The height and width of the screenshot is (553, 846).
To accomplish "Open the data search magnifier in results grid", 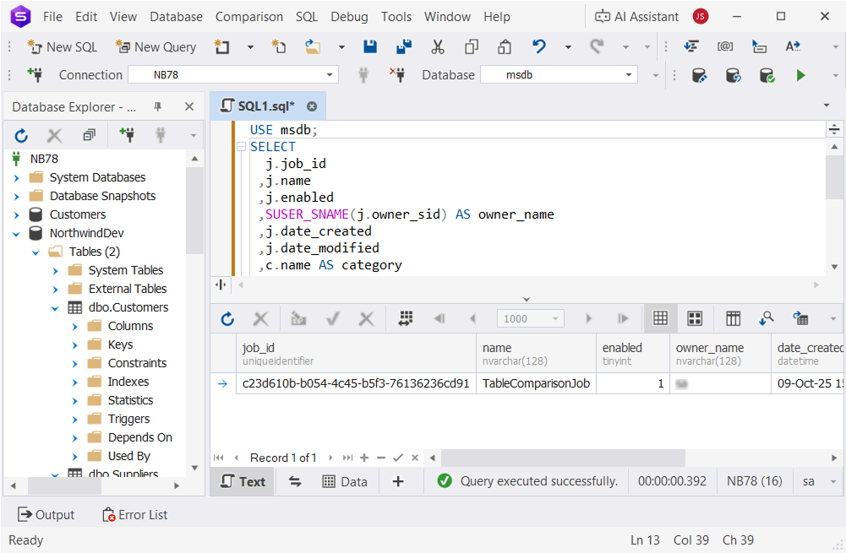I will pyautogui.click(x=767, y=318).
